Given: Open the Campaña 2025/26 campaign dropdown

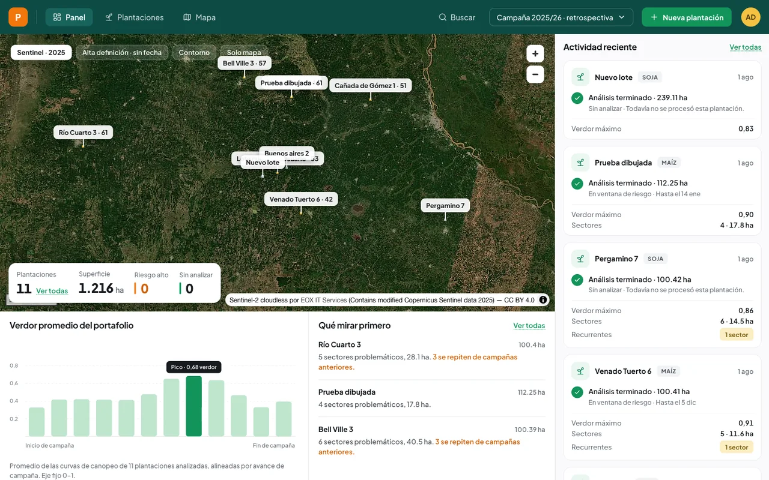Looking at the screenshot, I should 561,17.
